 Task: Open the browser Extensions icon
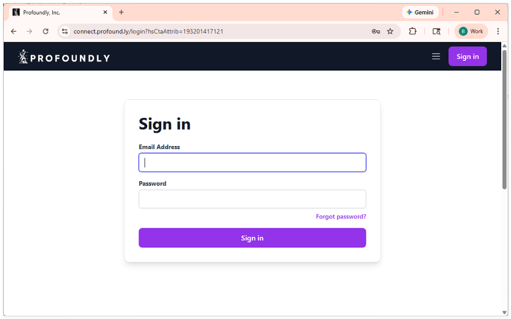[x=412, y=31]
